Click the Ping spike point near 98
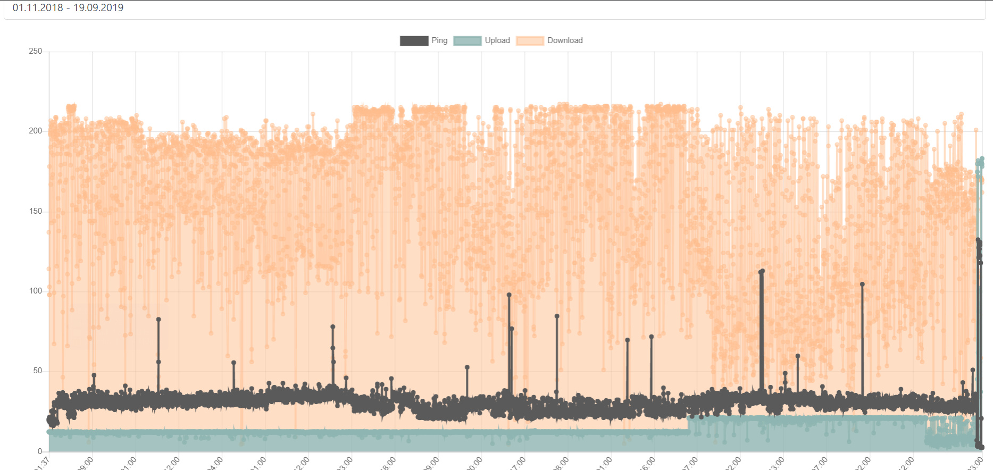The width and height of the screenshot is (993, 470). pyautogui.click(x=509, y=295)
